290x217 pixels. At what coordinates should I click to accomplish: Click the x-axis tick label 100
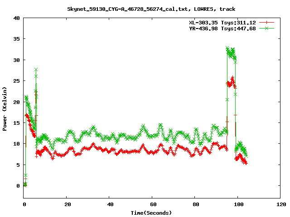[x=238, y=204]
